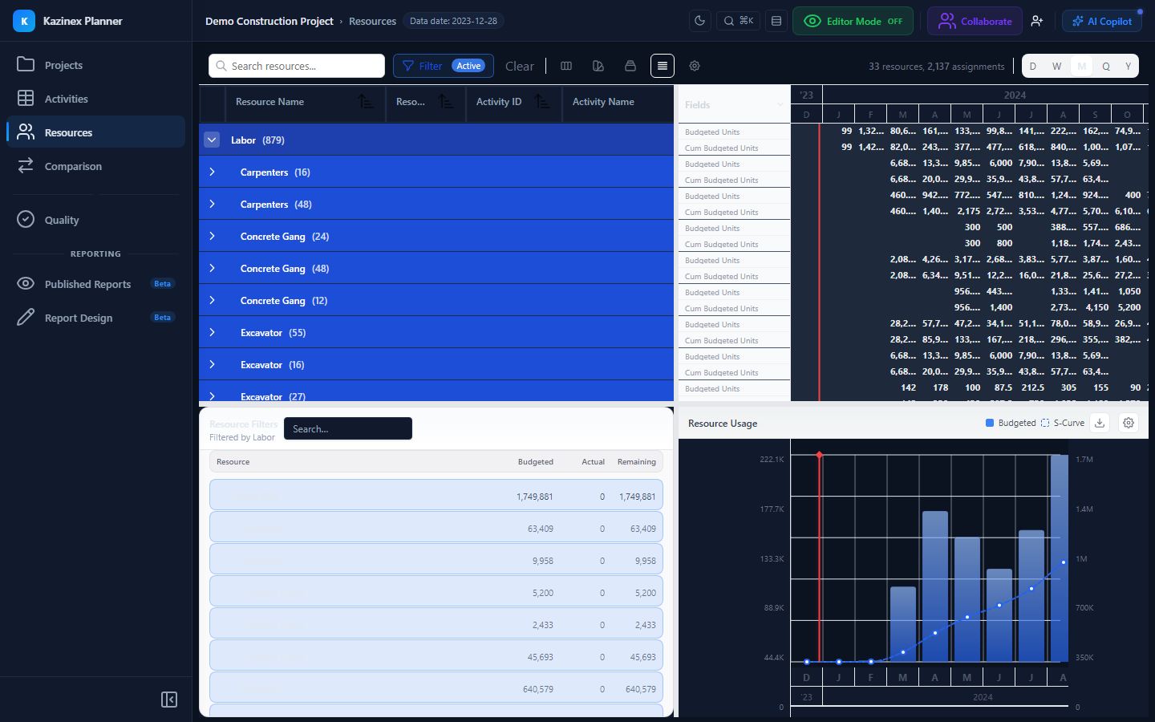Image resolution: width=1155 pixels, height=722 pixels.
Task: Select resource row with budget 1,749,881
Action: 436,495
